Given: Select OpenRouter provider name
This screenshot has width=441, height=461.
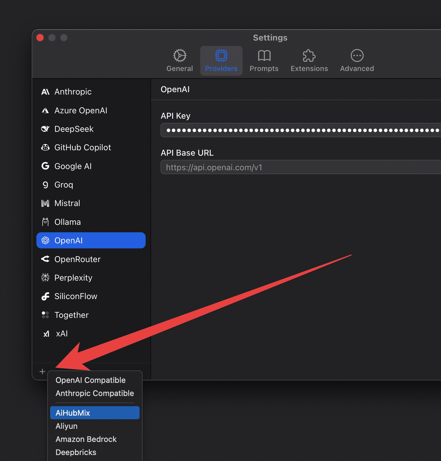Looking at the screenshot, I should point(78,259).
